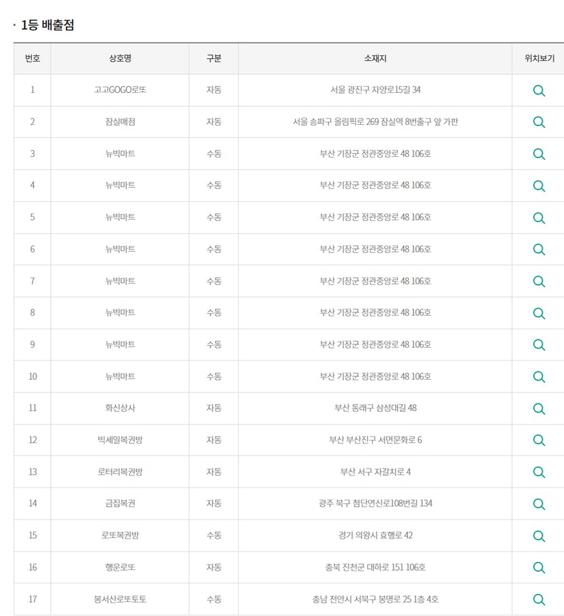This screenshot has height=616, width=564.
Task: Click magnifier icon in row number 4
Action: [x=539, y=186]
